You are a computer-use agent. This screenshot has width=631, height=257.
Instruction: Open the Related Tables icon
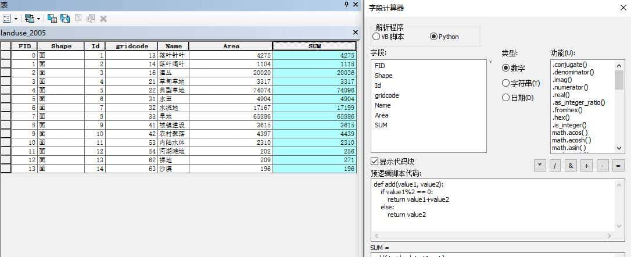click(29, 19)
